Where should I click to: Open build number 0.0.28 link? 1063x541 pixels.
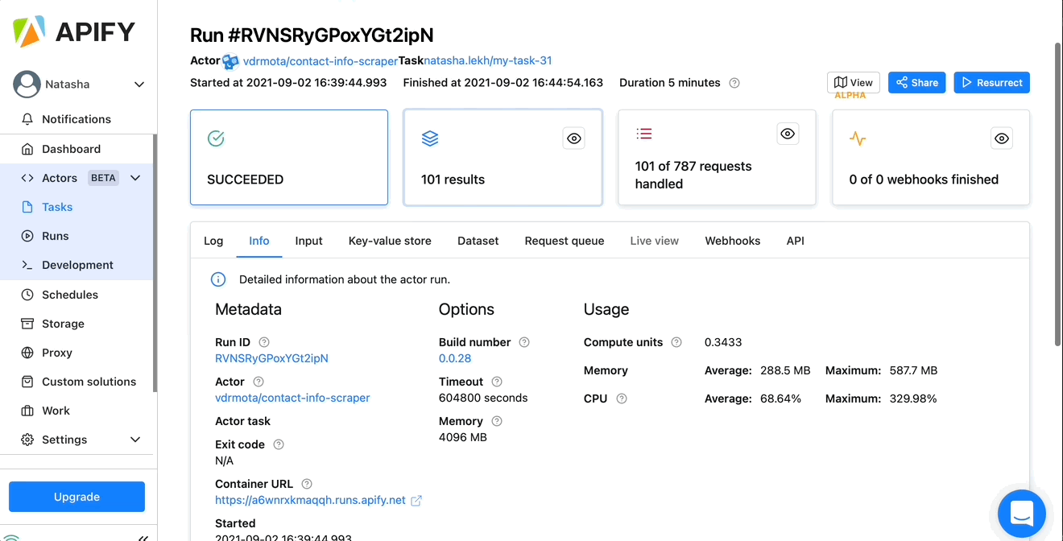pyautogui.click(x=455, y=358)
